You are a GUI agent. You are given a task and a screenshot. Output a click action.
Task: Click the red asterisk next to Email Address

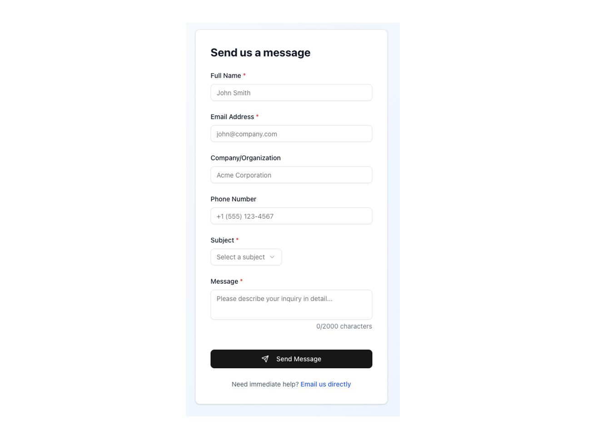click(x=258, y=116)
